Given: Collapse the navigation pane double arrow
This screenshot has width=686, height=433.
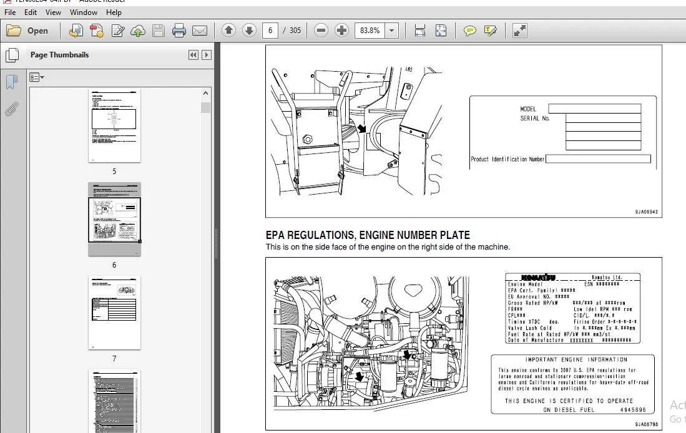Looking at the screenshot, I should point(193,55).
